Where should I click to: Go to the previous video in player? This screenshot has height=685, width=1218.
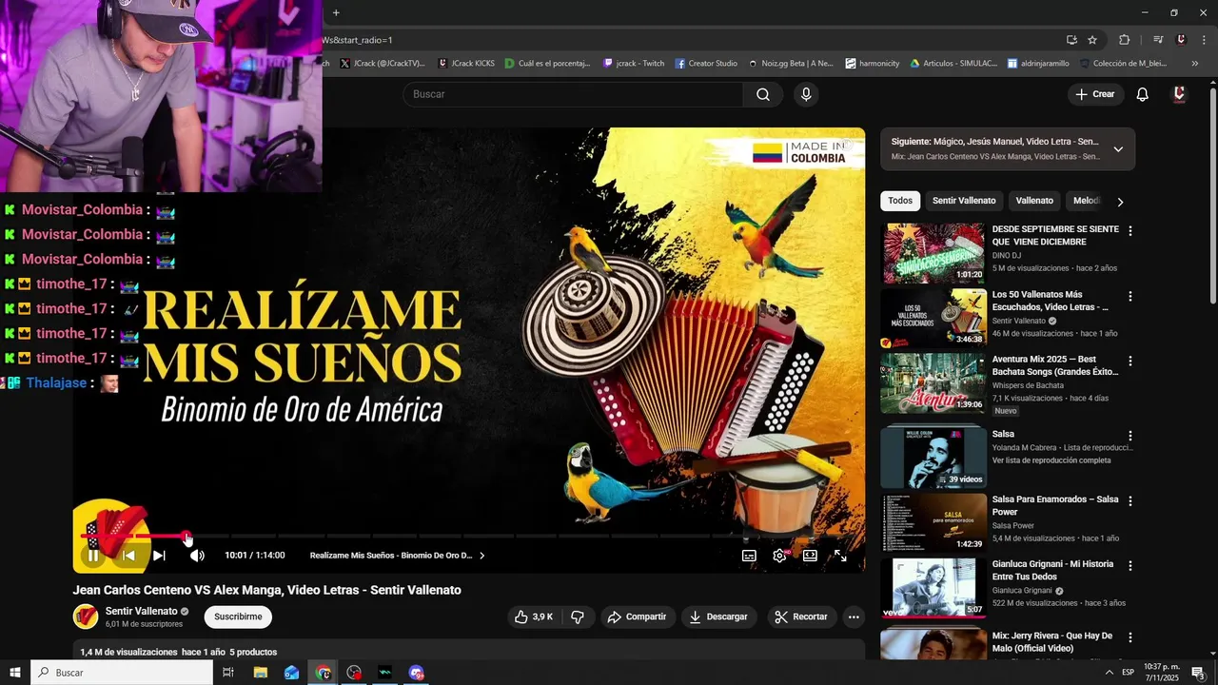point(129,556)
